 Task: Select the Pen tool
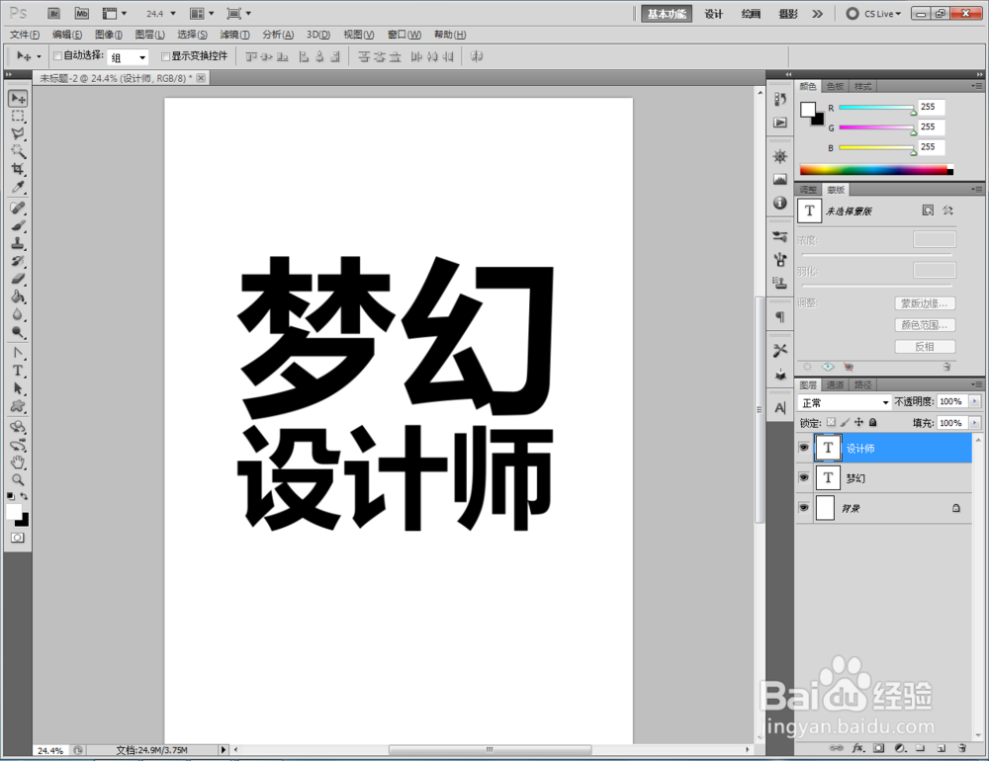[x=18, y=353]
